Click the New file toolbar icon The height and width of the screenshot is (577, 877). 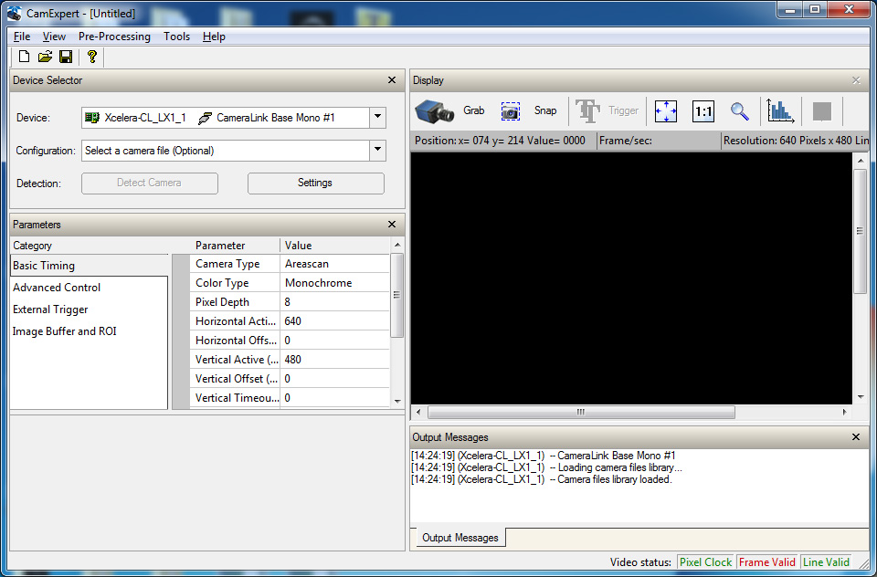[x=25, y=57]
